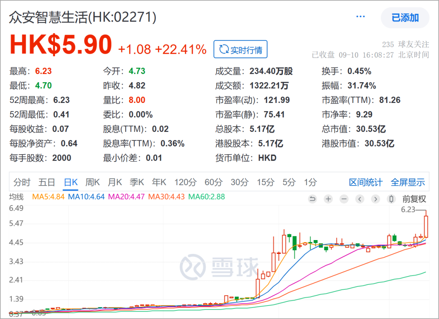Click 成交量 value 234.40万股
The image size is (439, 319).
click(x=271, y=71)
